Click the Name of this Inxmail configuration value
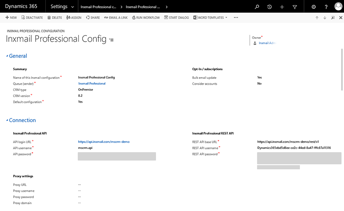344x211 pixels. point(97,78)
